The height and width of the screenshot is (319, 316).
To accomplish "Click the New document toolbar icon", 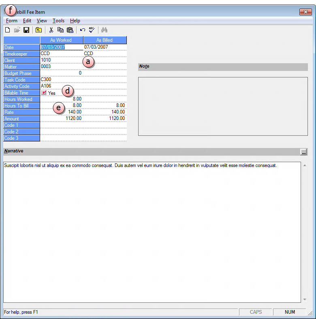I will pyautogui.click(x=7, y=30).
